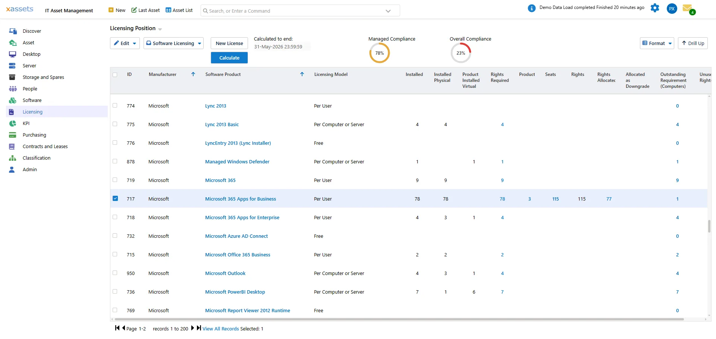
Task: Check the Lync 2013 row checkbox
Action: (115, 106)
